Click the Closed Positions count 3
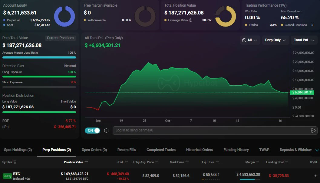 (x=312, y=25)
